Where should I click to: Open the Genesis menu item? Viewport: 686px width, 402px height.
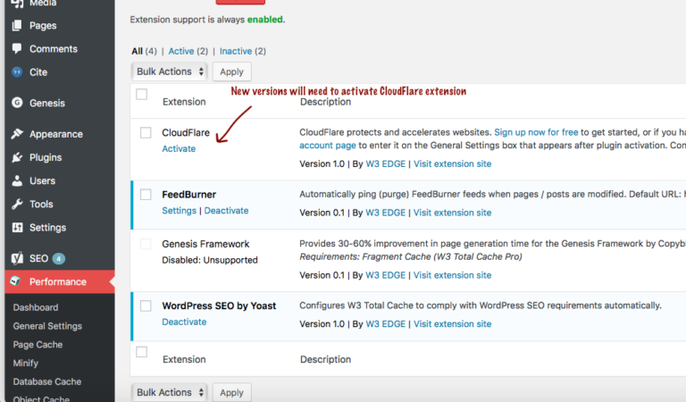point(47,103)
